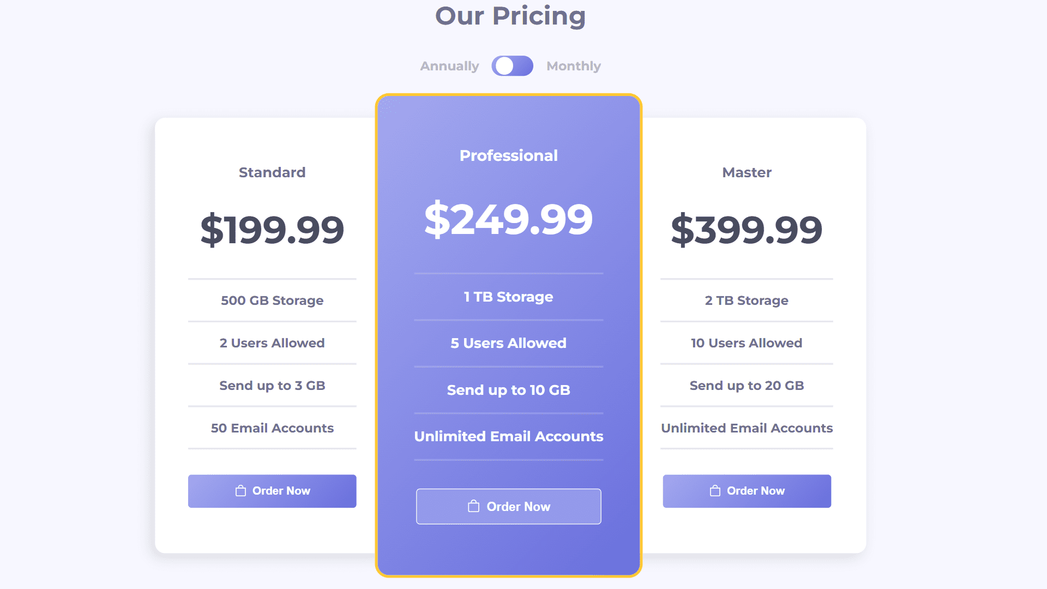This screenshot has height=589, width=1047.
Task: Click the $249.99 price
Action: point(508,219)
